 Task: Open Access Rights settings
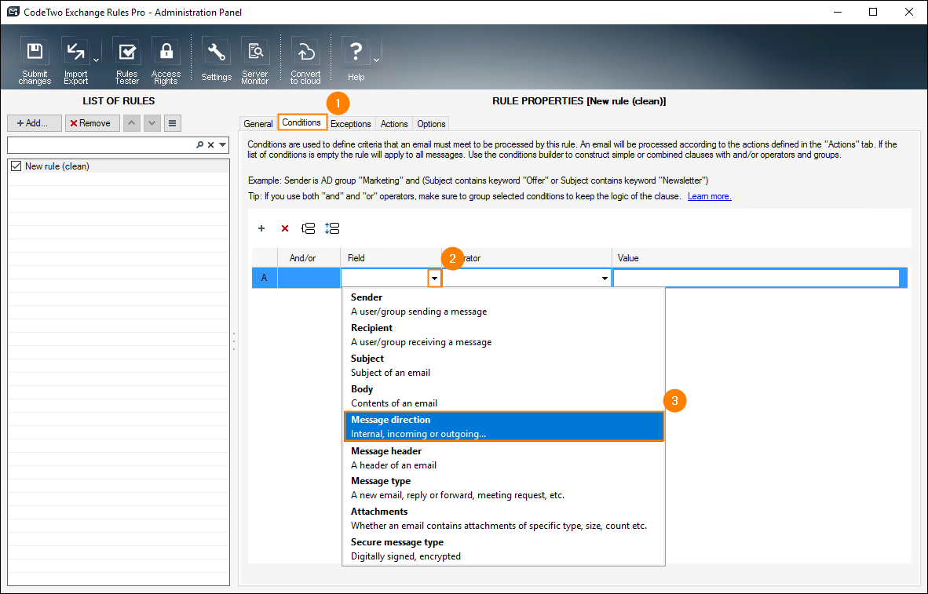coord(166,60)
